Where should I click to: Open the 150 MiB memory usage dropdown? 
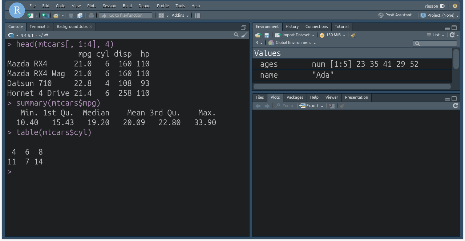click(x=332, y=35)
